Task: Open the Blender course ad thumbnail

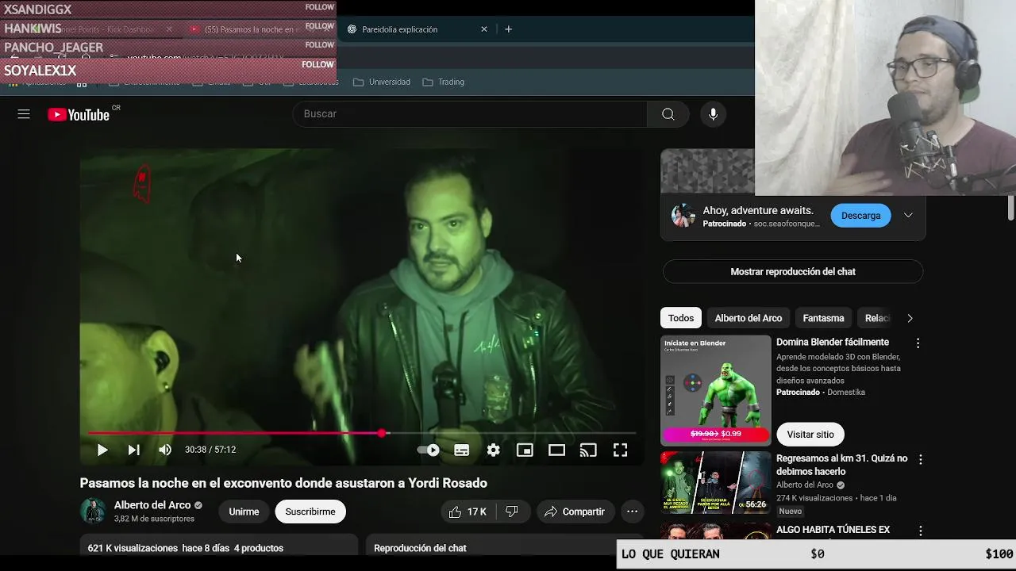Action: click(x=716, y=390)
